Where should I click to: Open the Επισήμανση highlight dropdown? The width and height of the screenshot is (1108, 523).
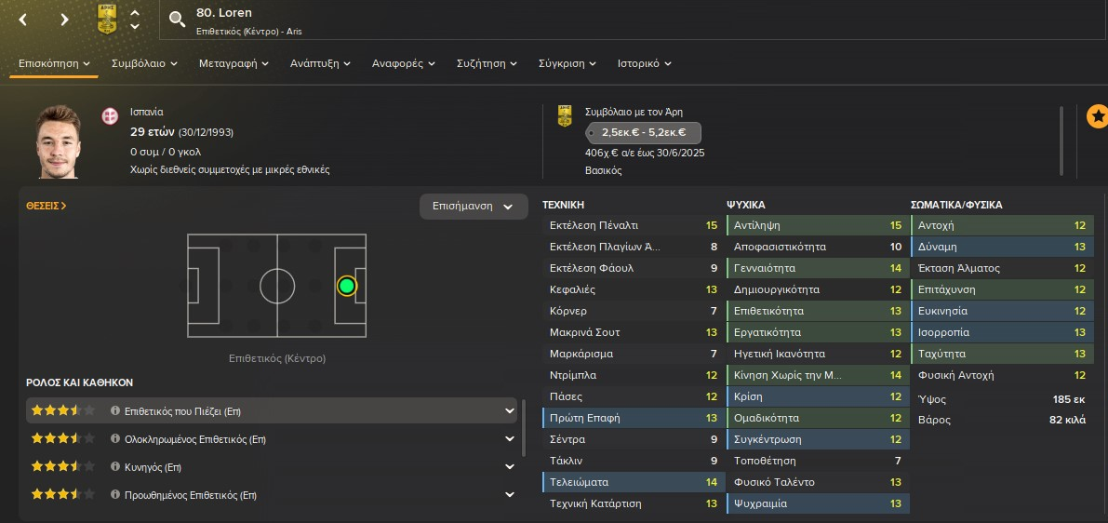tap(473, 207)
